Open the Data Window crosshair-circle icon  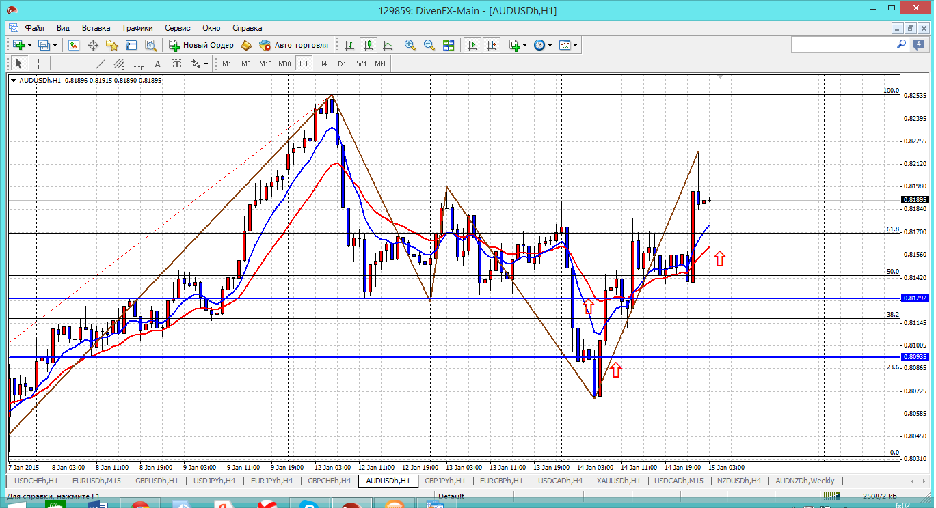pyautogui.click(x=93, y=45)
